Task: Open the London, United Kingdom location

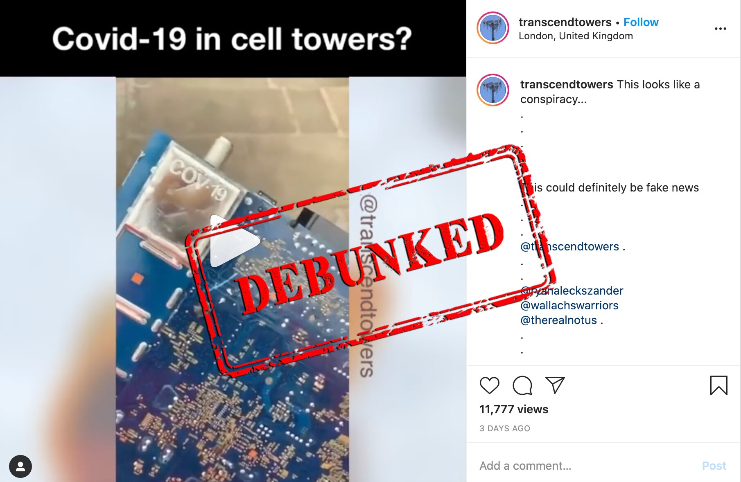Action: [576, 36]
